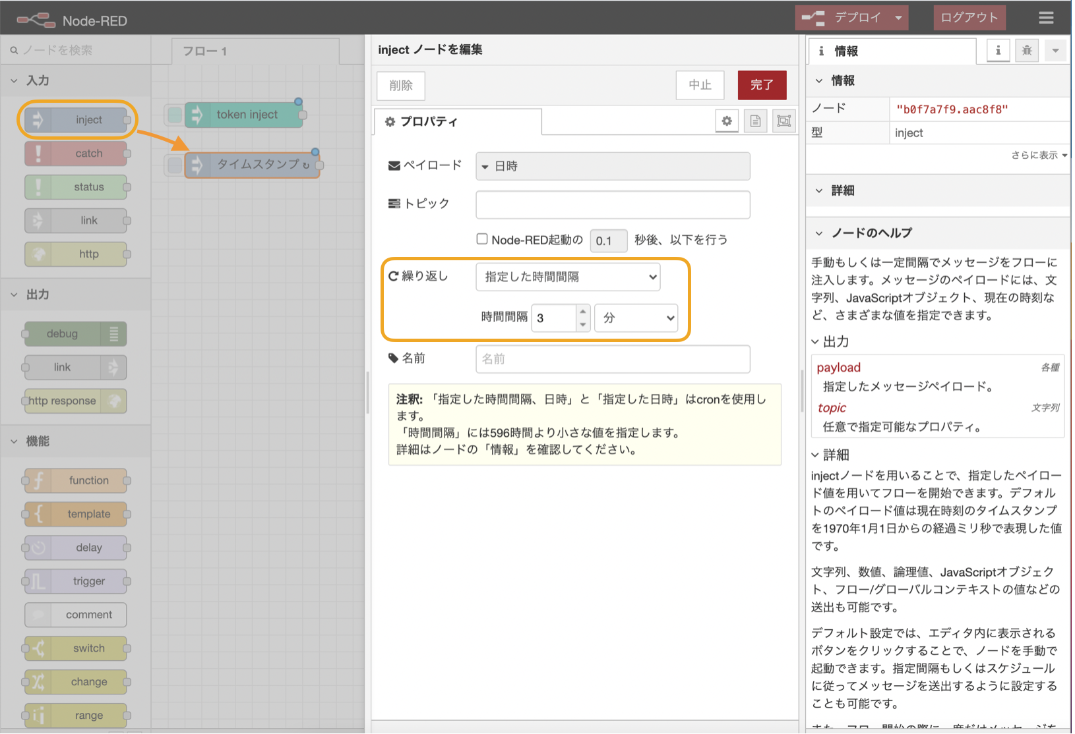The image size is (1075, 734).
Task: Click the 時間間隔 number field
Action: point(554,318)
